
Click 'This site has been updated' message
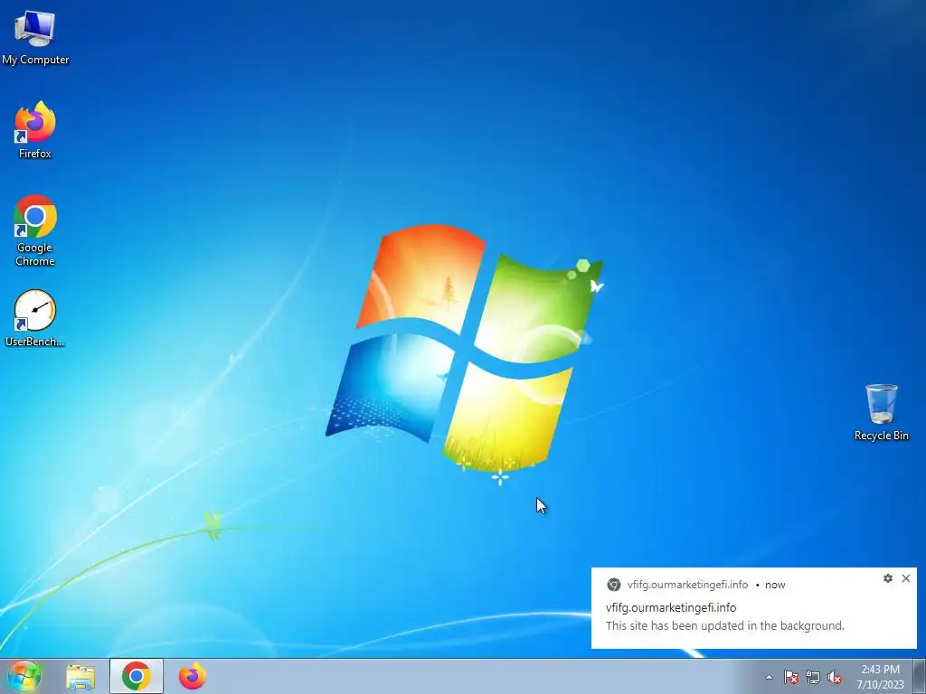point(725,625)
